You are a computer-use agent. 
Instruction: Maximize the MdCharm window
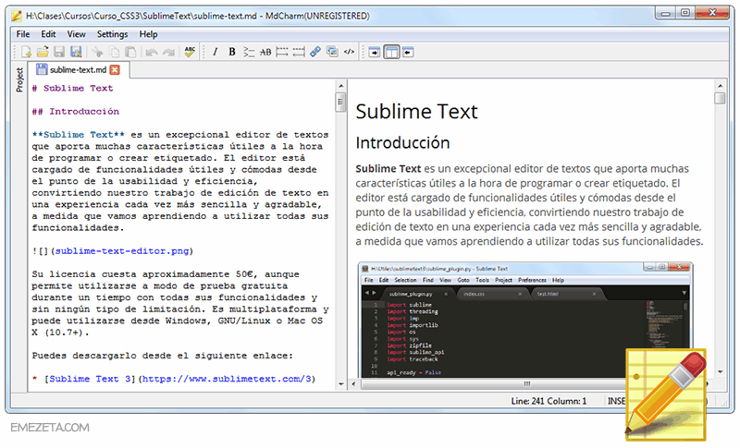[685, 13]
